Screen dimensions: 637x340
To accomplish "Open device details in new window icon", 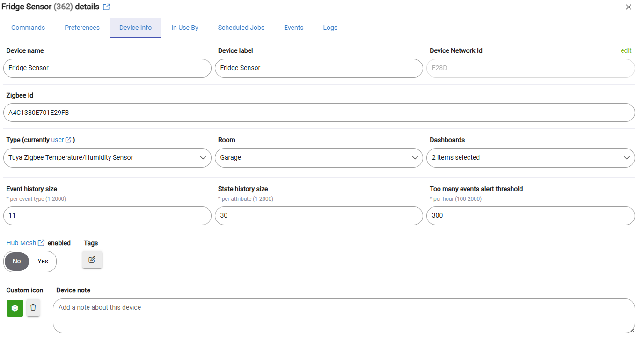I will (x=106, y=7).
